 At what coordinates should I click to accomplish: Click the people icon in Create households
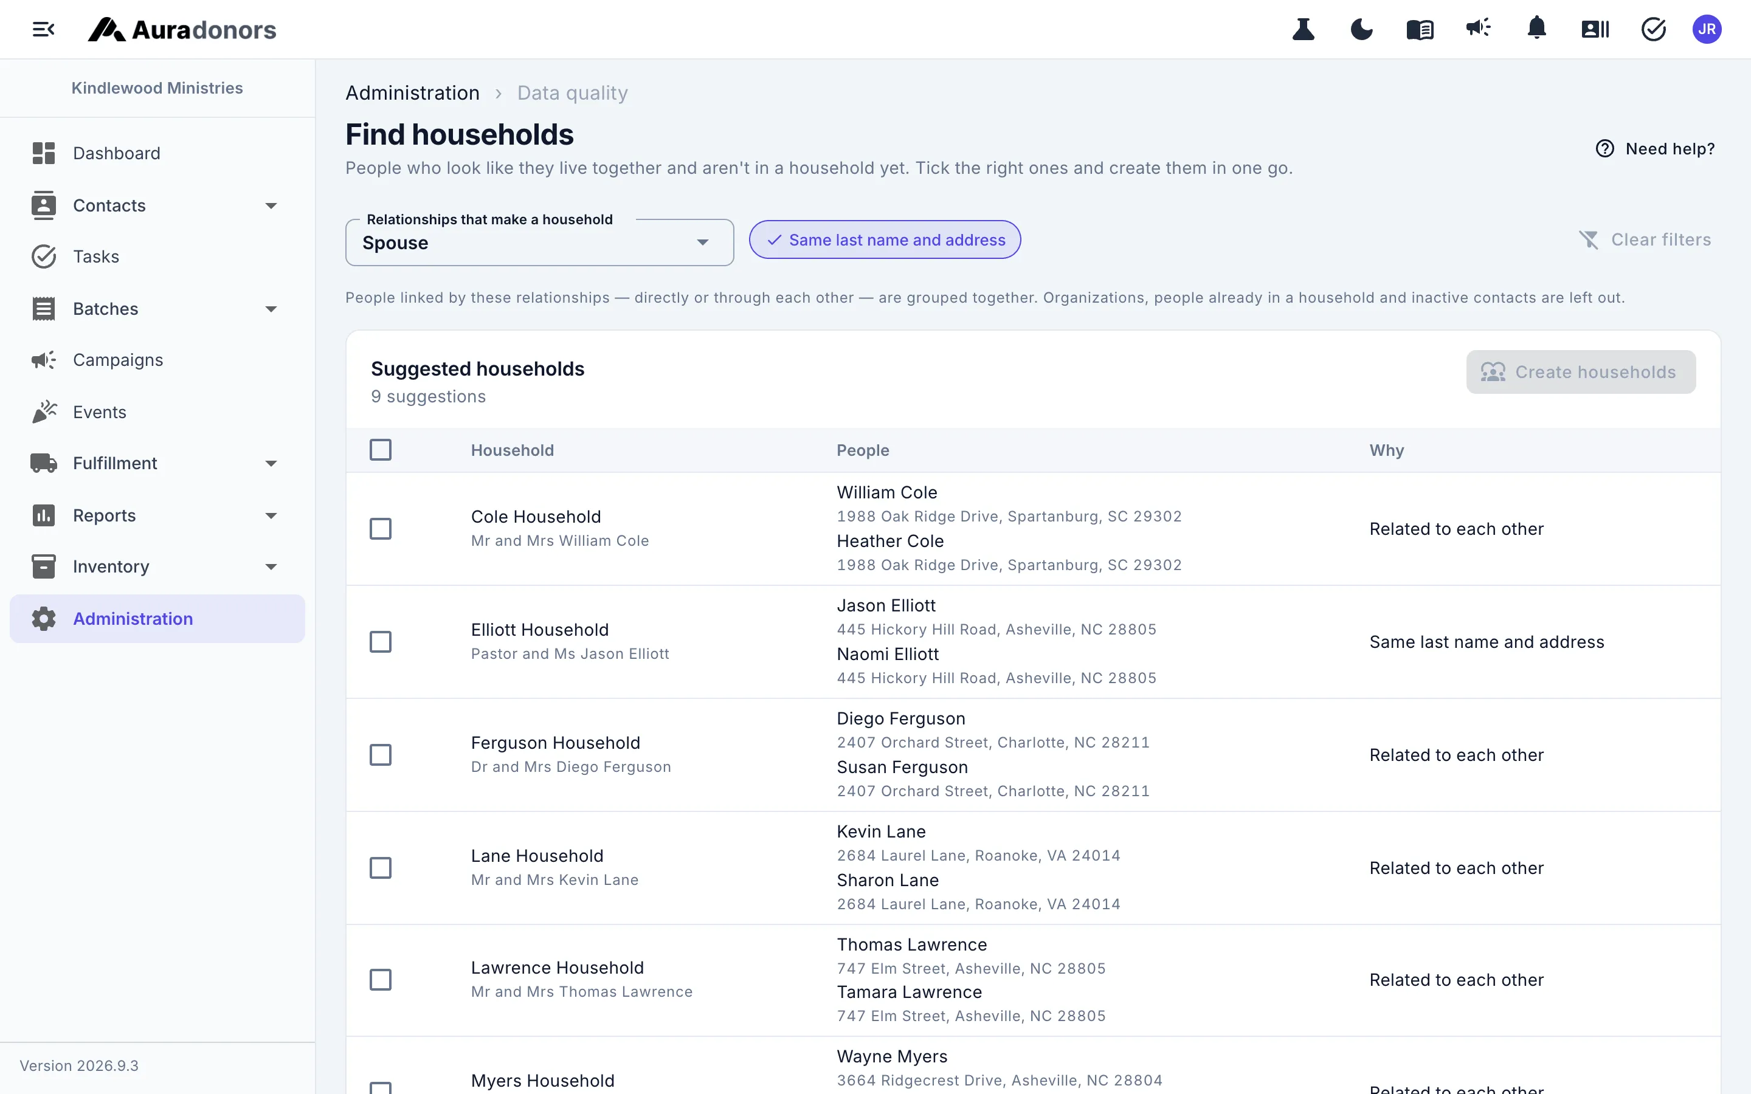click(1493, 372)
